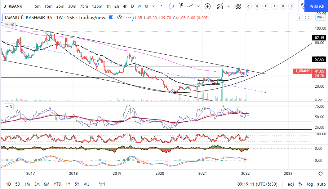Click the 57.65 horizontal line price label
Screen dimensions: 328x189
tap(319, 59)
